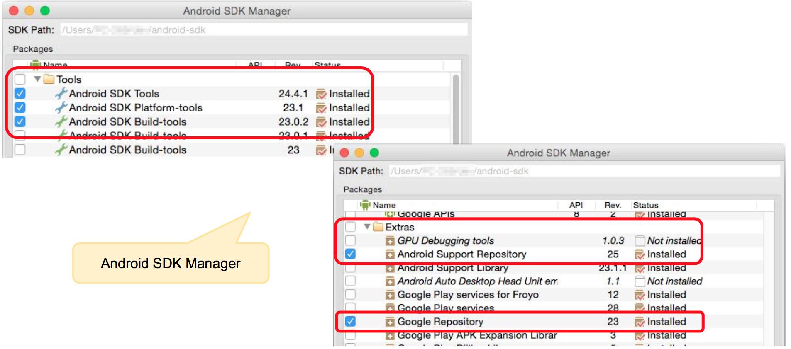Image resolution: width=791 pixels, height=349 pixels.
Task: Collapse the Extras folder tree
Action: [367, 227]
